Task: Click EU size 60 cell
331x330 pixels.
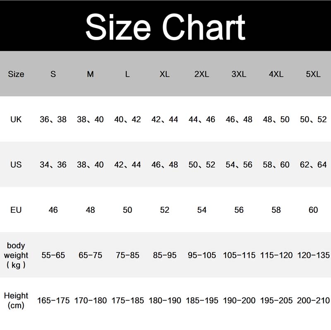Action: pos(313,210)
